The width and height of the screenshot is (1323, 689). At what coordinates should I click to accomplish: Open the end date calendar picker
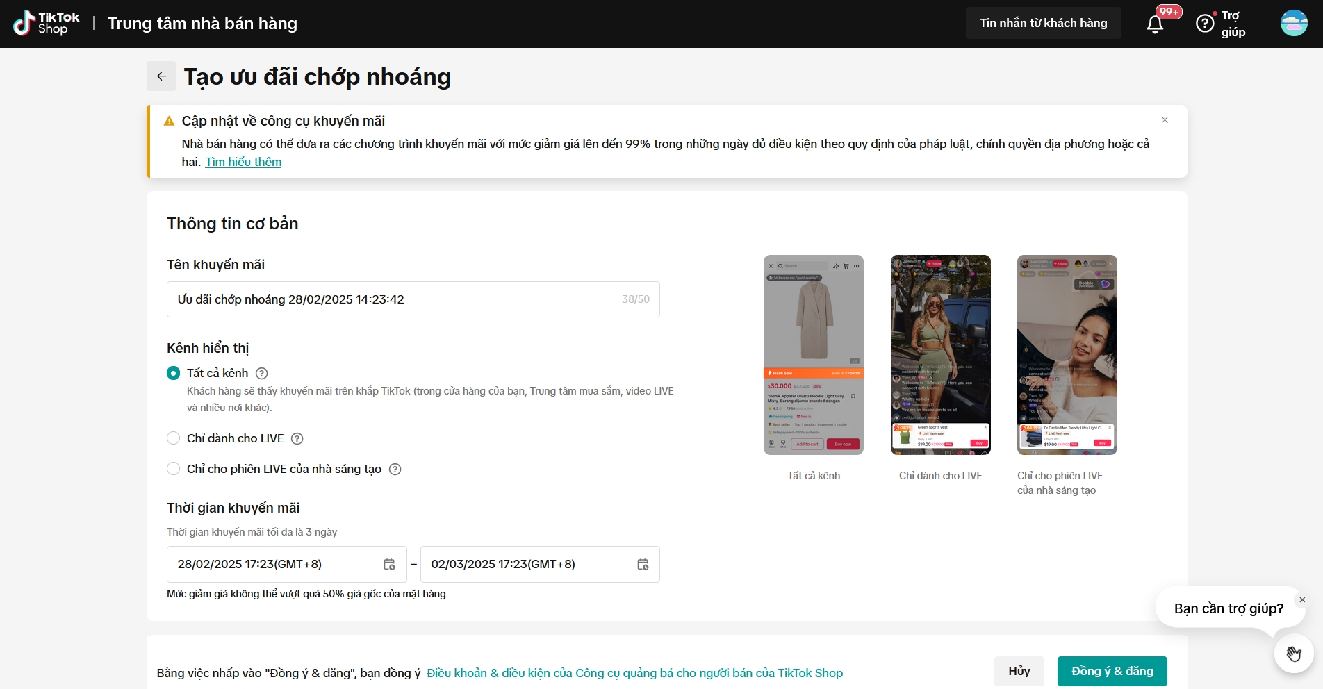click(643, 565)
